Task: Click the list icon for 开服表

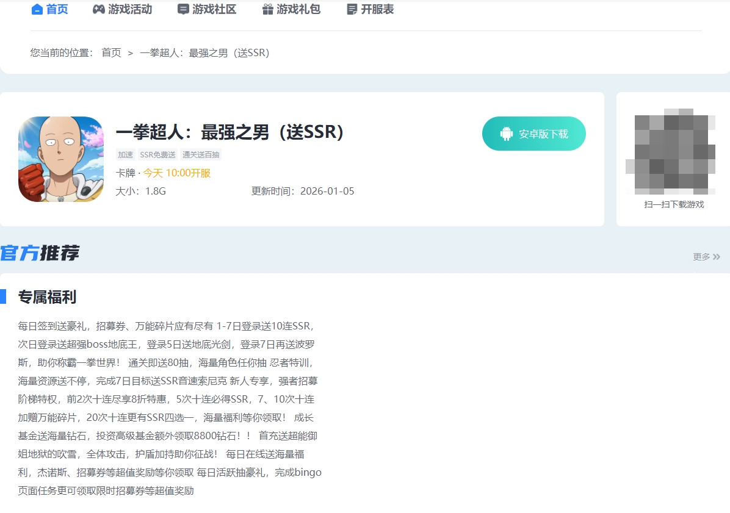Action: click(352, 10)
